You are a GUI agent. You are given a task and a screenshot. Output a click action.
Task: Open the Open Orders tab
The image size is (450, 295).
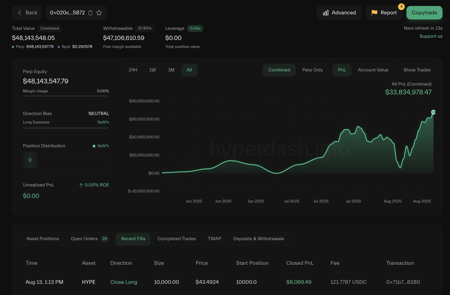pyautogui.click(x=89, y=239)
